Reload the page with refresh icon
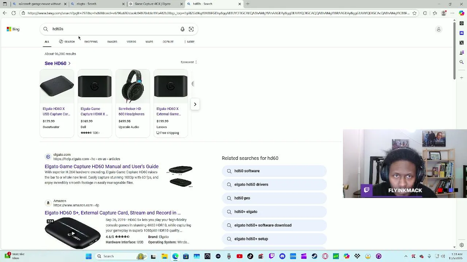 [13, 13]
